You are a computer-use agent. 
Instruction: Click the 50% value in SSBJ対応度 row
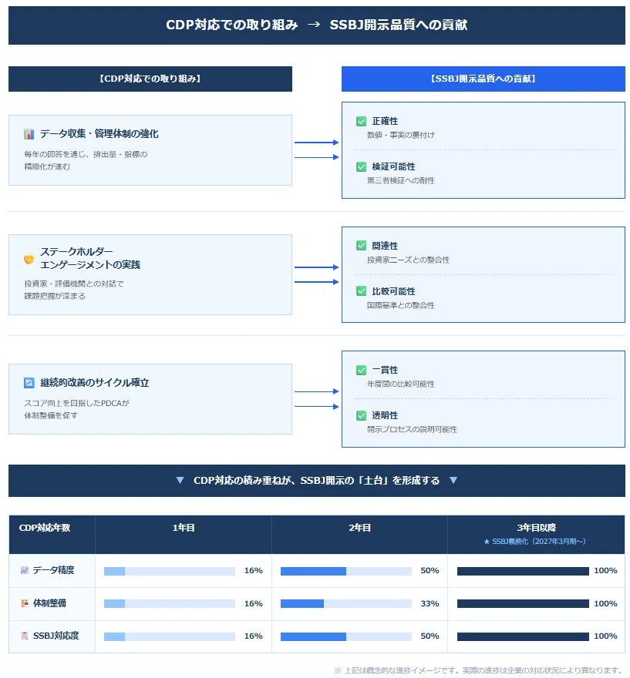(430, 636)
